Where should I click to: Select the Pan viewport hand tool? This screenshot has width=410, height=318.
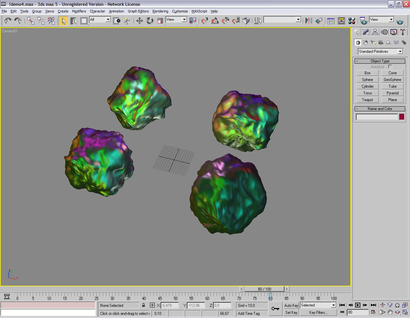click(390, 312)
